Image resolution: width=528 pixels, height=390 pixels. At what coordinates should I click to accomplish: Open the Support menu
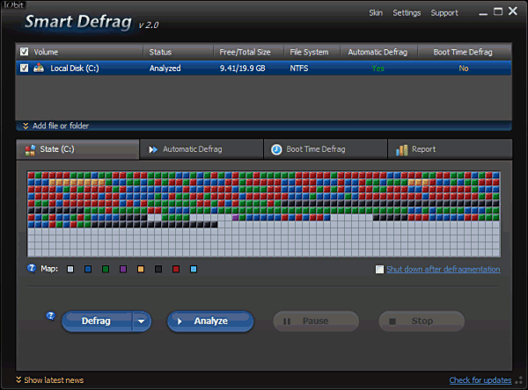(444, 13)
